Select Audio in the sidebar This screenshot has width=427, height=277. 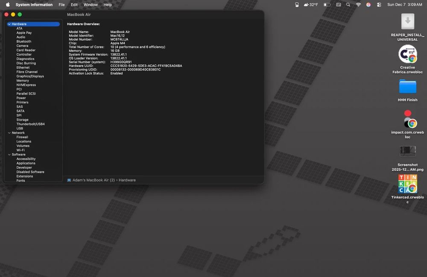click(x=20, y=37)
